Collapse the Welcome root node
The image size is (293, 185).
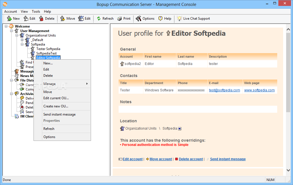click(6, 26)
